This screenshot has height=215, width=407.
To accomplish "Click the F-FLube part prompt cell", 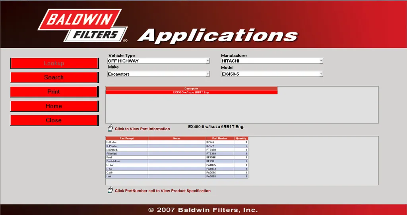I will pyautogui.click(x=127, y=142).
